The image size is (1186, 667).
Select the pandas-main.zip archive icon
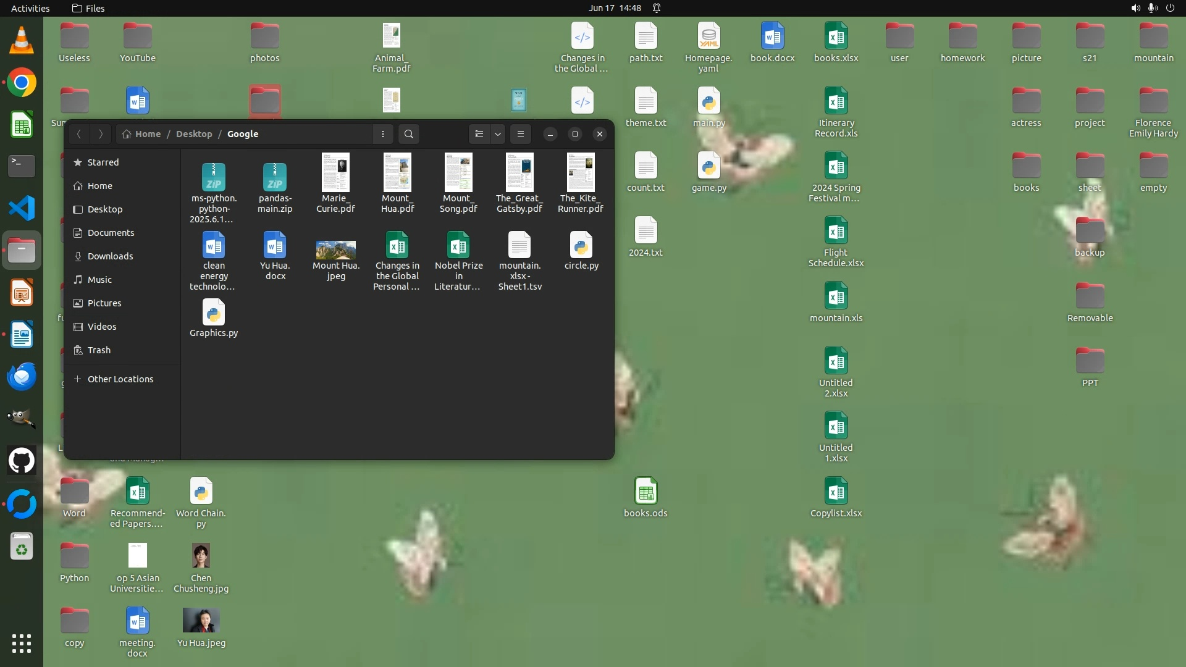[x=275, y=178]
